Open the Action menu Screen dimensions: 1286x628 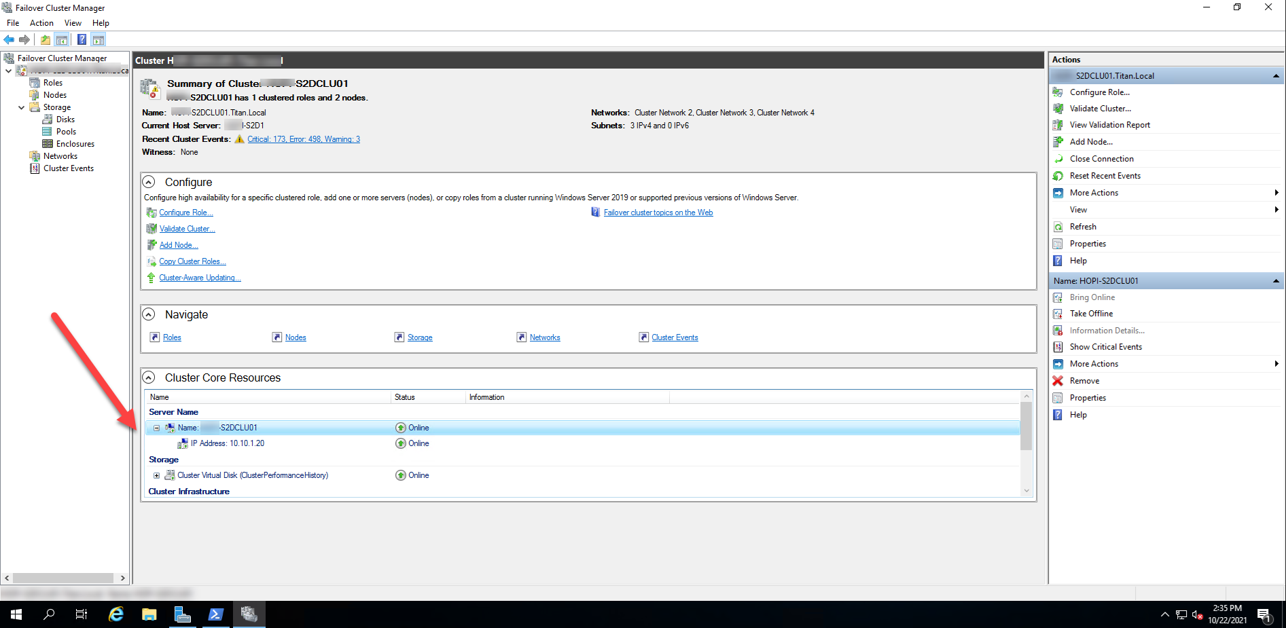coord(41,23)
